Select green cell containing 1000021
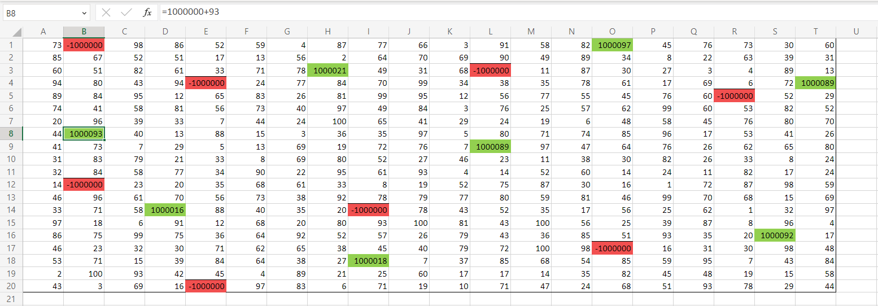Viewport: 878px width, 306px height. (327, 71)
